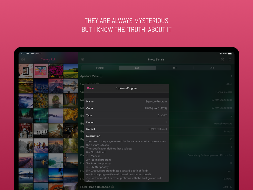Viewport: 253px width, 190px height.
Task: Select the Name row showing ExposureProgram
Action: [126, 102]
